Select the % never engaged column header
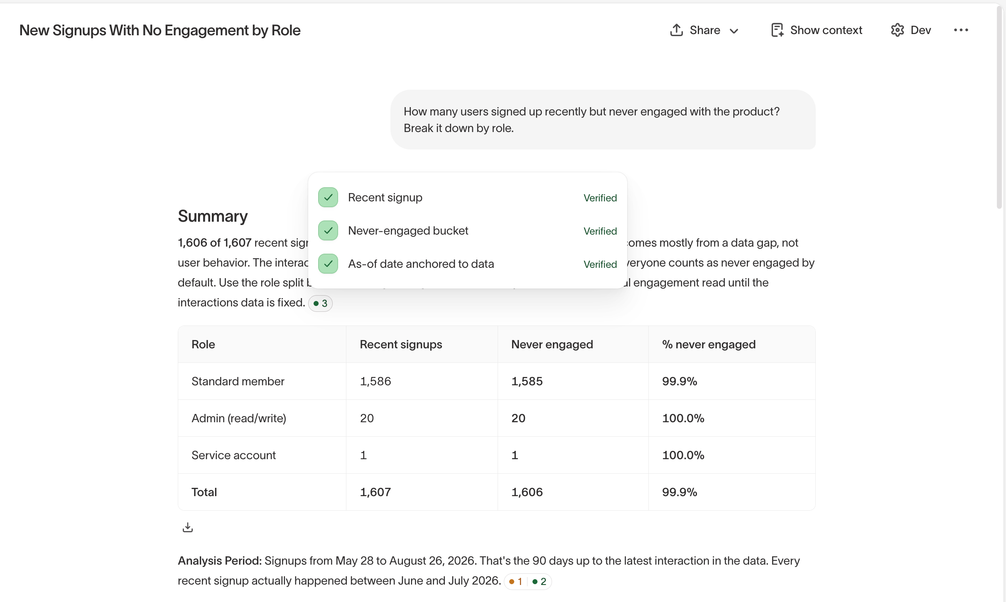This screenshot has height=602, width=1006. (x=709, y=345)
